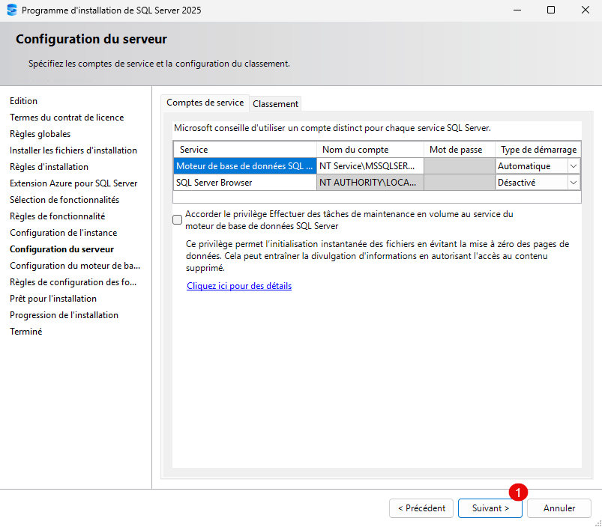
Task: Select Installer les fichiers d'installation step
Action: [x=73, y=150]
